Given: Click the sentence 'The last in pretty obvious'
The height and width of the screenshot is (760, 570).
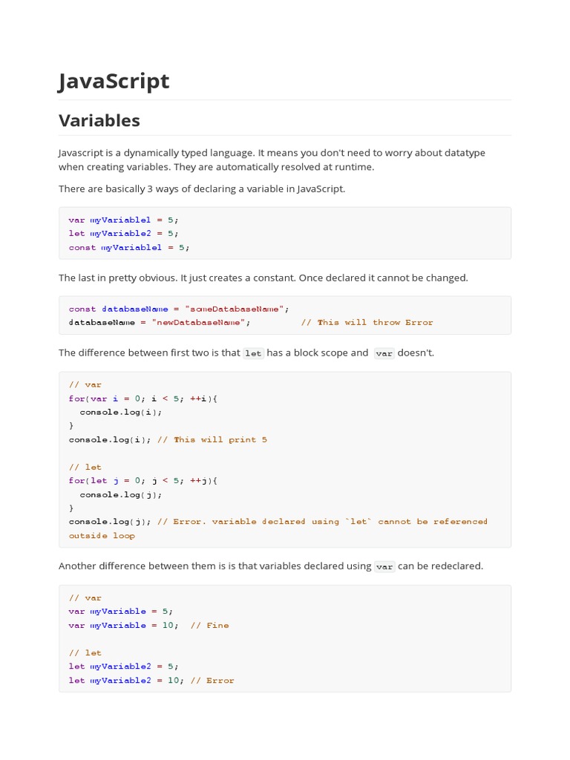Looking at the screenshot, I should 263,278.
